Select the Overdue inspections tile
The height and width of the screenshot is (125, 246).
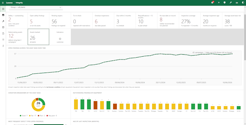pos(103,21)
